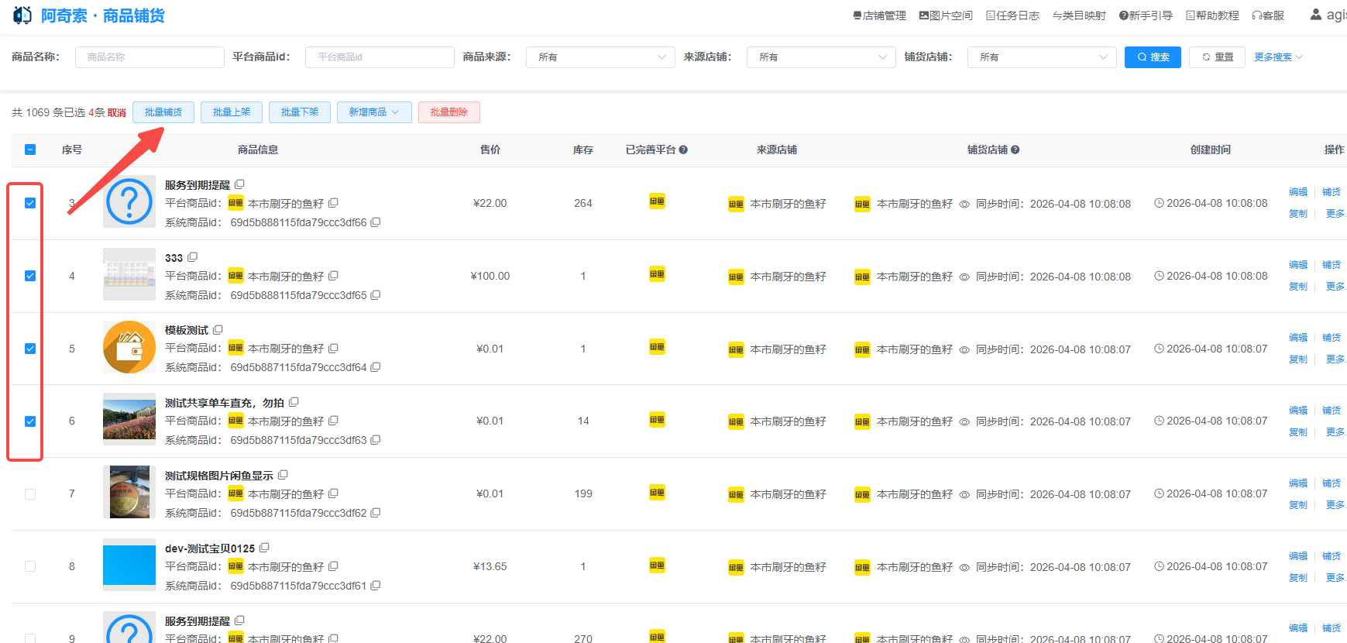Click the 批量铺货 button

(163, 112)
